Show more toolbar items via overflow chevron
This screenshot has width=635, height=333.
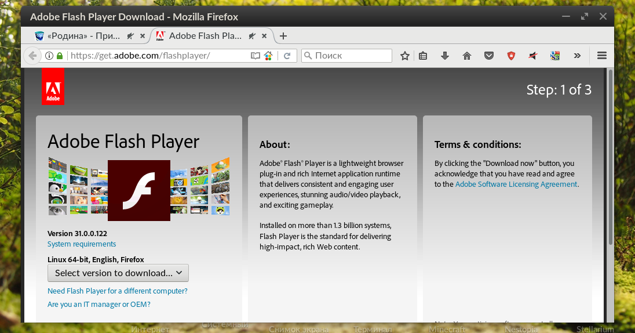pos(577,56)
